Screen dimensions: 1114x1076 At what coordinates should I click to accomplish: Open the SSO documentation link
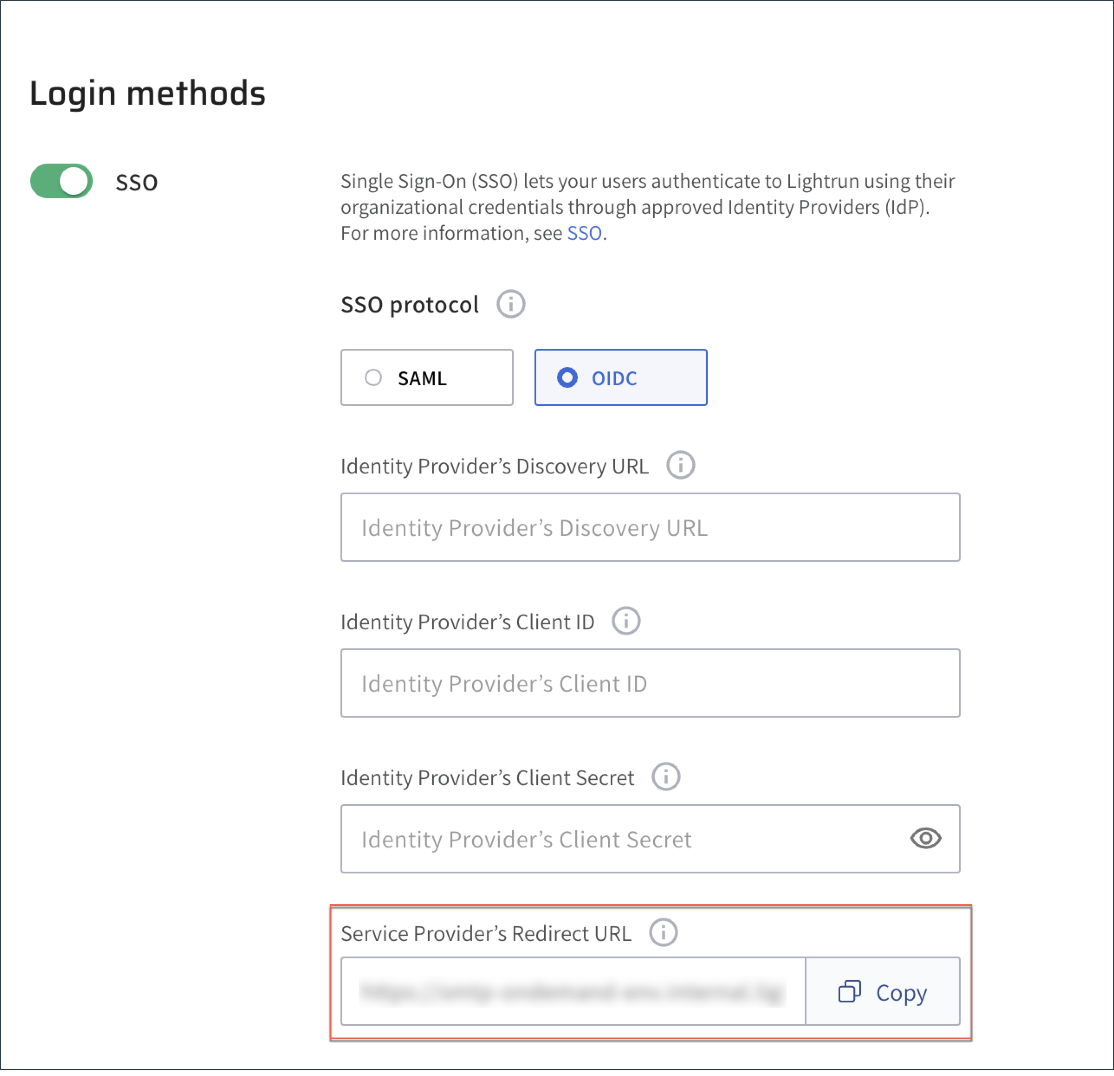[584, 233]
